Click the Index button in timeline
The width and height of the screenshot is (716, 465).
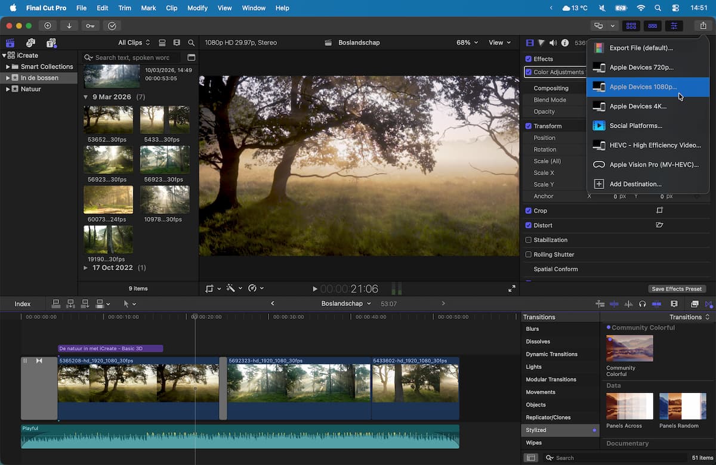click(x=23, y=304)
